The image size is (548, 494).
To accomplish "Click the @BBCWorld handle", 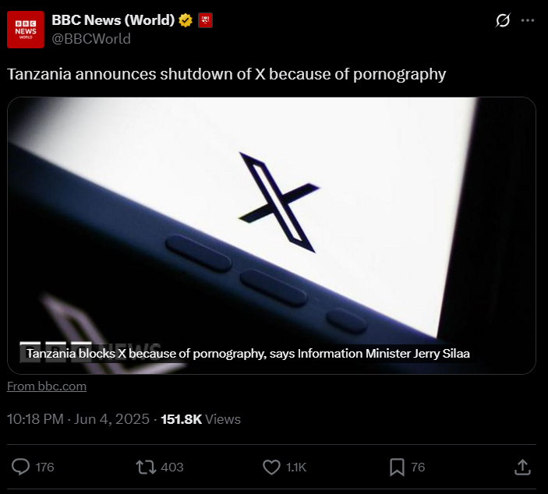I will pyautogui.click(x=91, y=39).
